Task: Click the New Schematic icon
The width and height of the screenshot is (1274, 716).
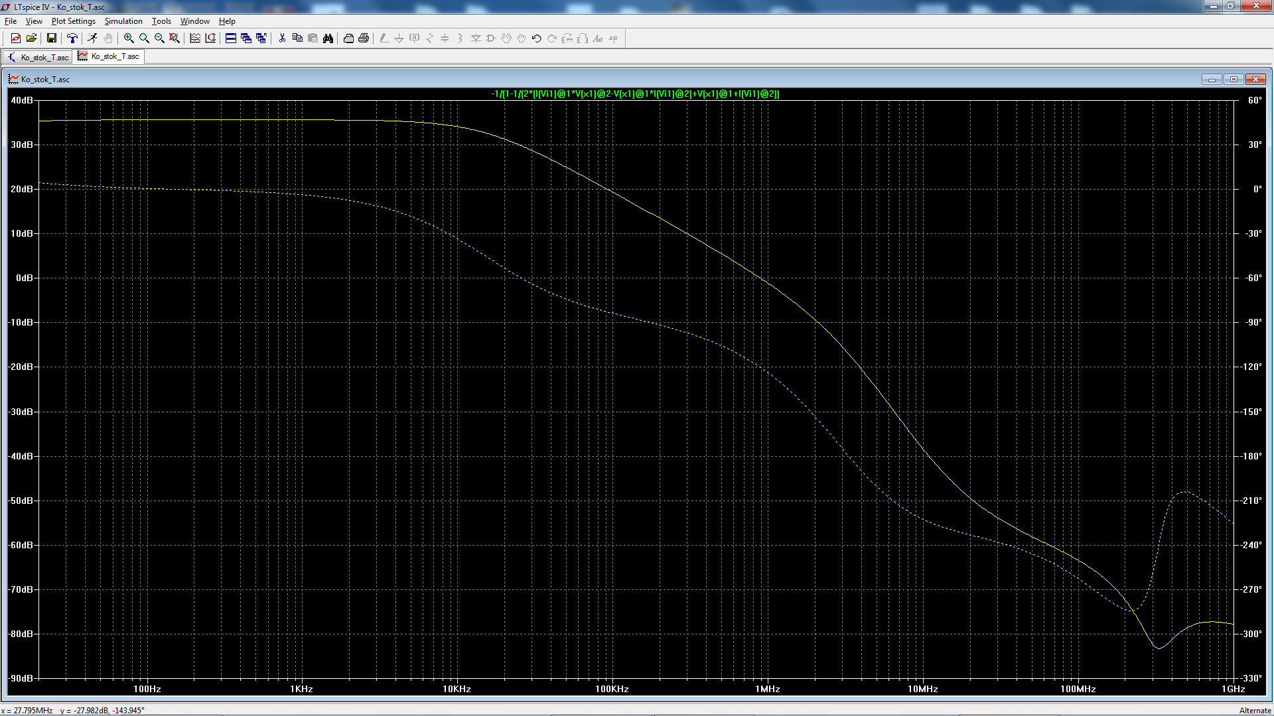Action: pyautogui.click(x=16, y=38)
